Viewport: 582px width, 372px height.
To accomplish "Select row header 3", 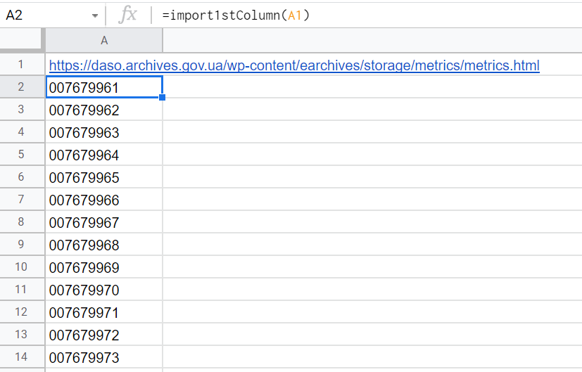I will click(x=22, y=110).
